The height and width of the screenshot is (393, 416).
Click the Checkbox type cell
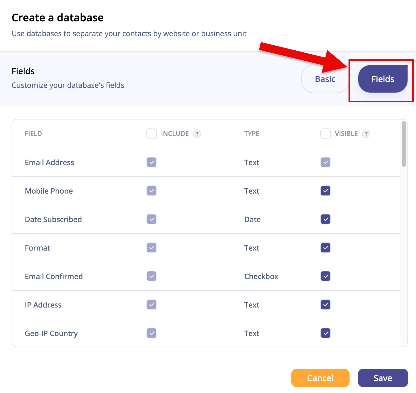(261, 276)
